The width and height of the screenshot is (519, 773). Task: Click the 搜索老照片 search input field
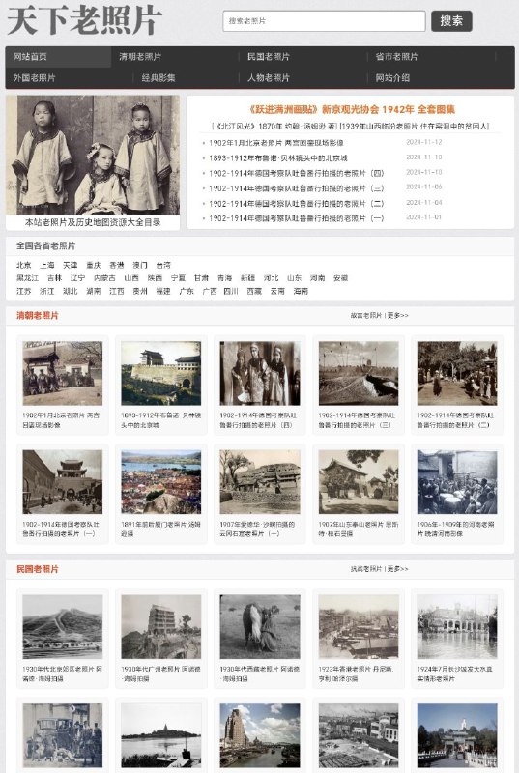(324, 21)
